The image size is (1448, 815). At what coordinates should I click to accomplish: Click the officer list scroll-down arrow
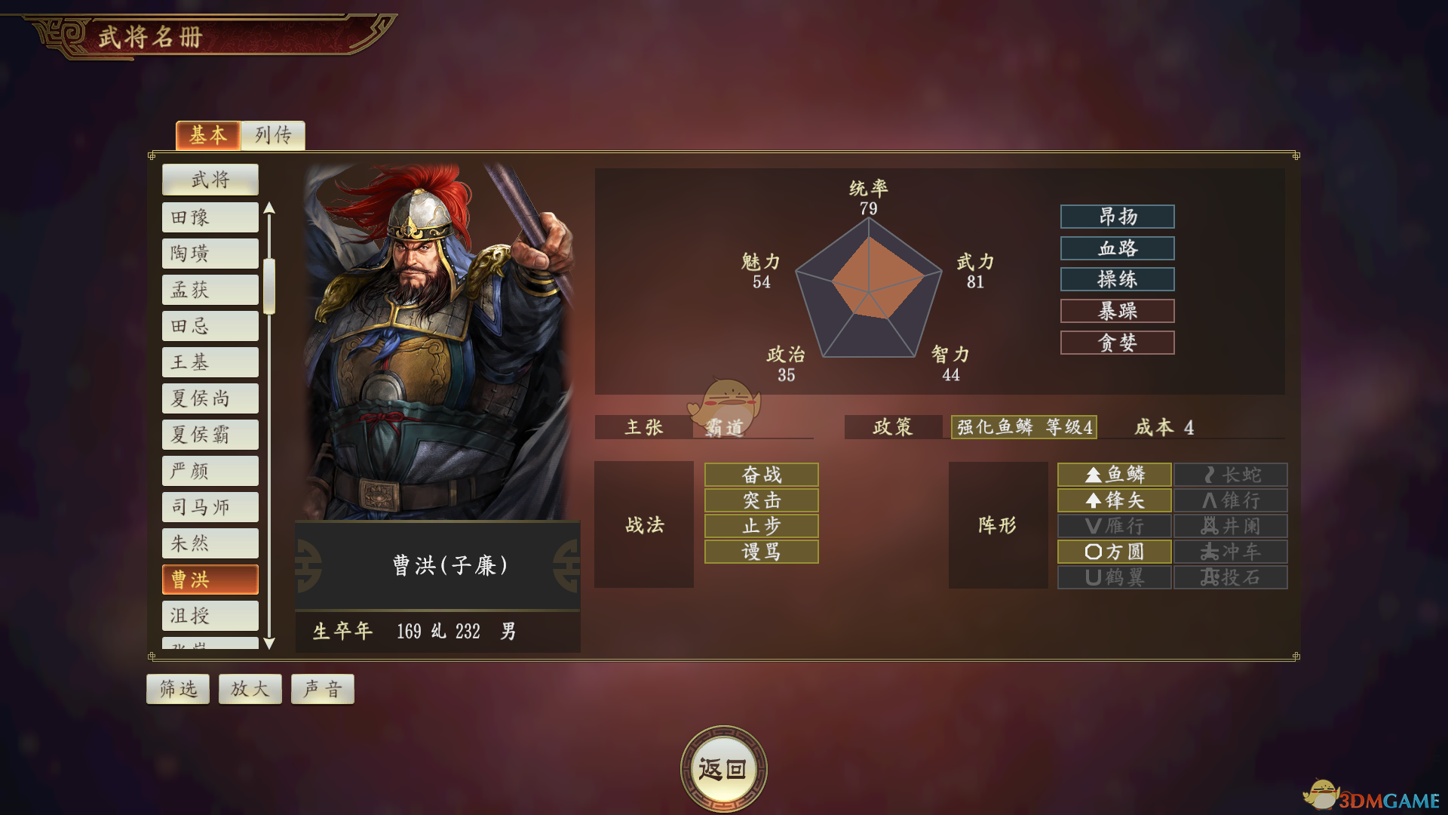click(x=269, y=643)
